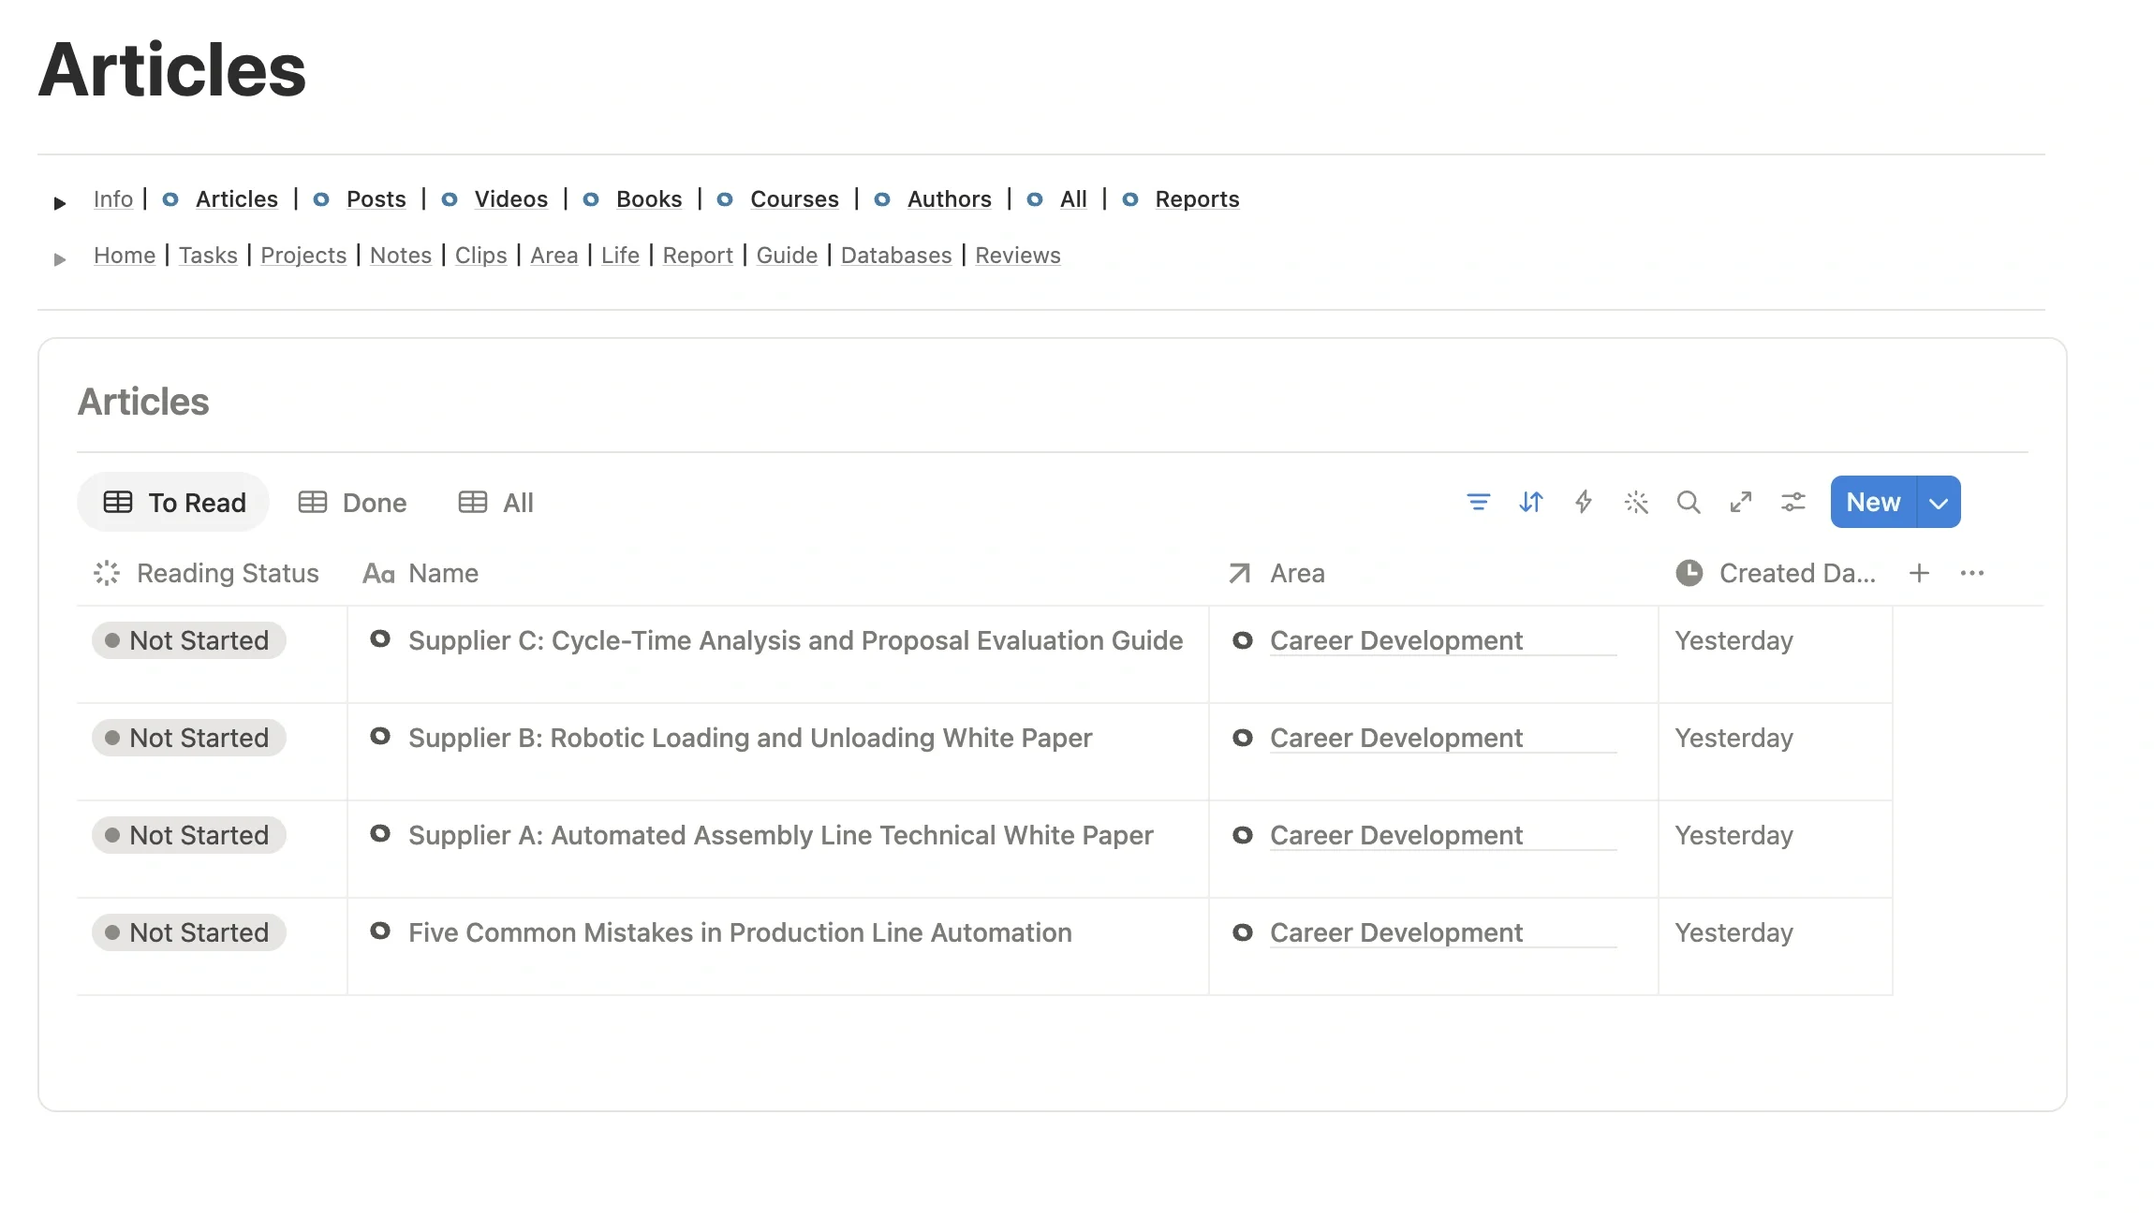Open database search magnifier icon

[1689, 503]
